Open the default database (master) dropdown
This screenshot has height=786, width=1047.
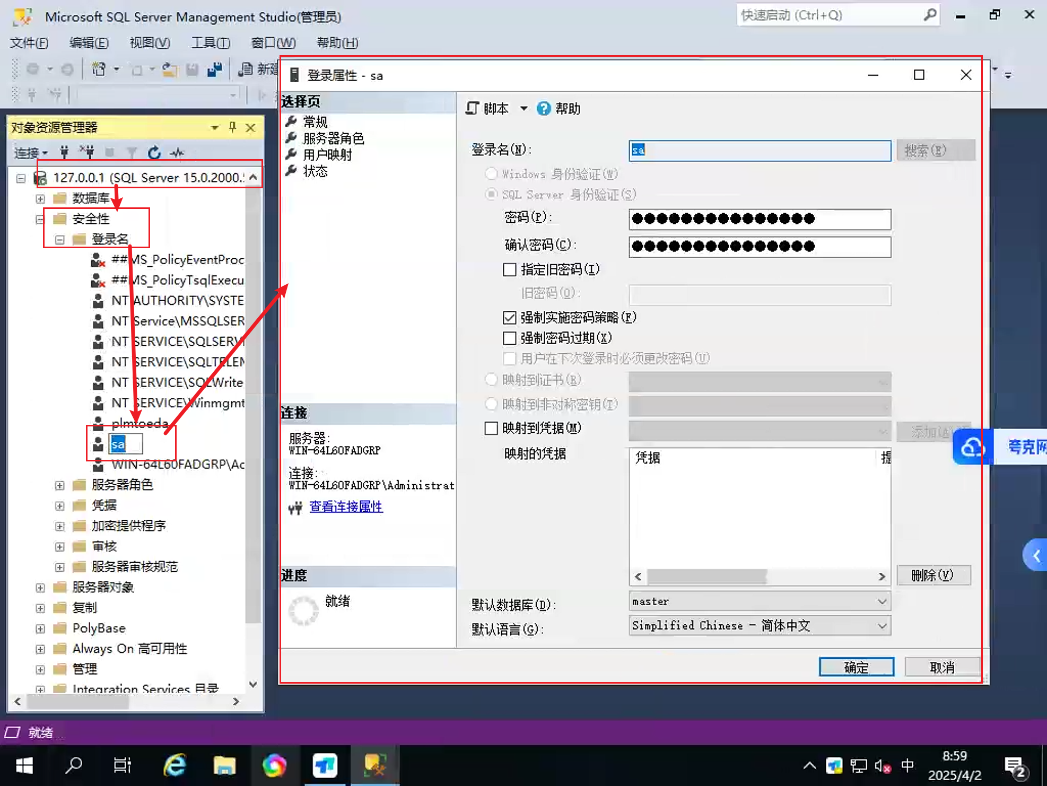click(882, 601)
